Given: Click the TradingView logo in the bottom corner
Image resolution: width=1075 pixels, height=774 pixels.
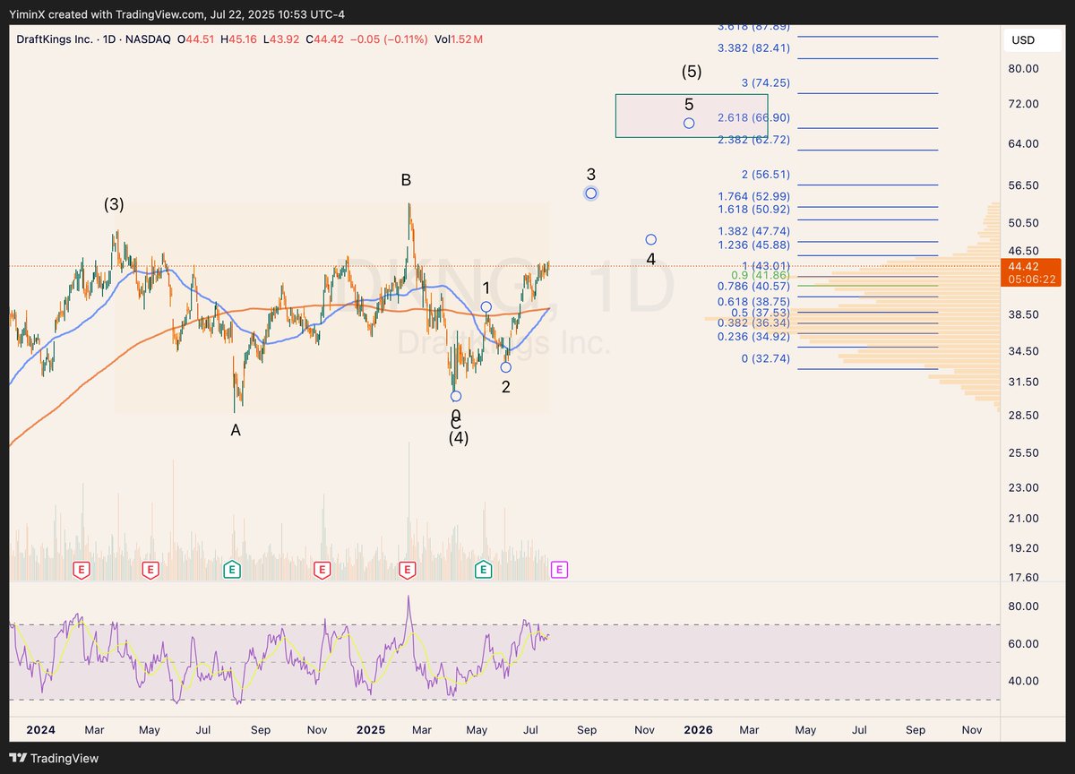Looking at the screenshot, I should [55, 759].
